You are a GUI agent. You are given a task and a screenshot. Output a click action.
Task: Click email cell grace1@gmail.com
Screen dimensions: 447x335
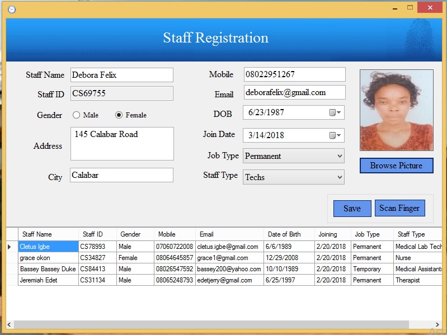click(x=229, y=258)
